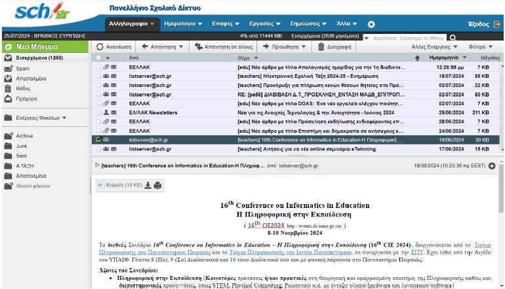Open the Τμήμα Πληροφορικής του Ιονίου Πανεπιστημίου link
The width and height of the screenshot is (505, 289).
(290, 252)
